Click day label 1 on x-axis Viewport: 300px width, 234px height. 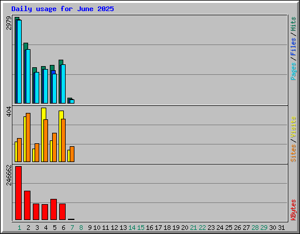(x=19, y=228)
